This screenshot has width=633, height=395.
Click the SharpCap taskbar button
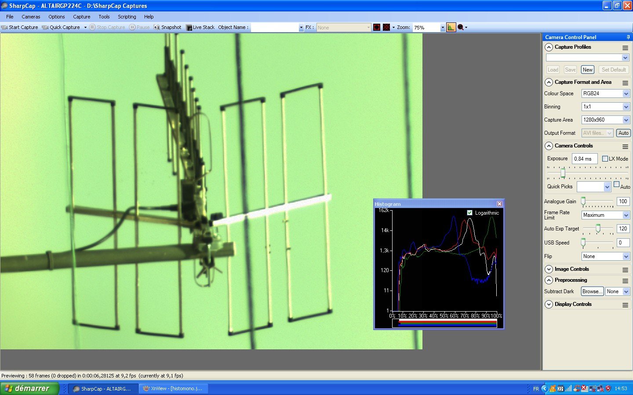tap(103, 388)
